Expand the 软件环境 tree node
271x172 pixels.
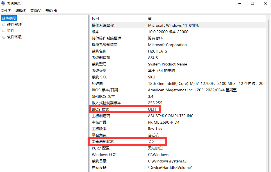pyautogui.click(x=4, y=37)
